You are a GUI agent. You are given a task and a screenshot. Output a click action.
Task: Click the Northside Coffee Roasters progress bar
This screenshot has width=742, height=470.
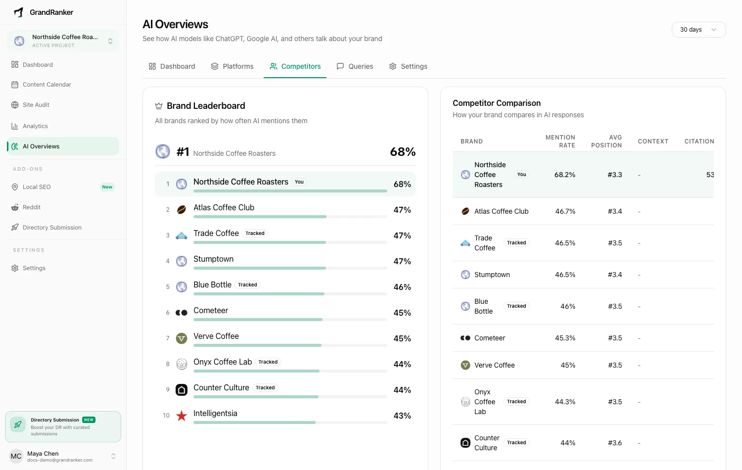pos(290,191)
